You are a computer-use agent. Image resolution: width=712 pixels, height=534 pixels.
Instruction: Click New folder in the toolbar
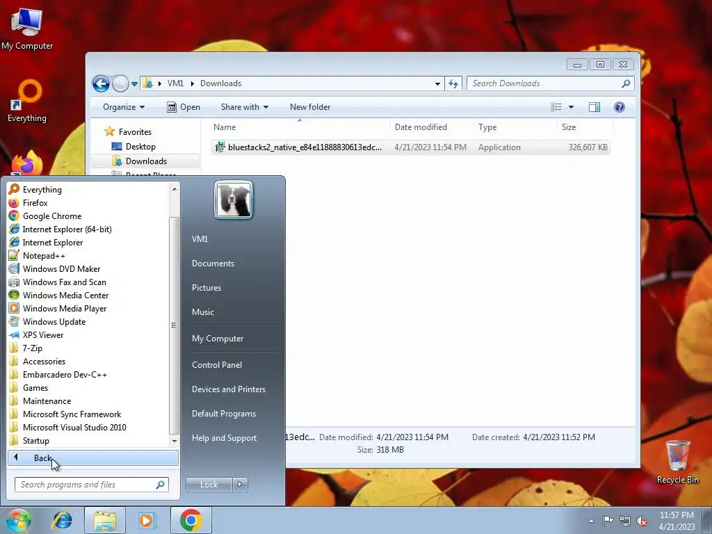coord(310,106)
